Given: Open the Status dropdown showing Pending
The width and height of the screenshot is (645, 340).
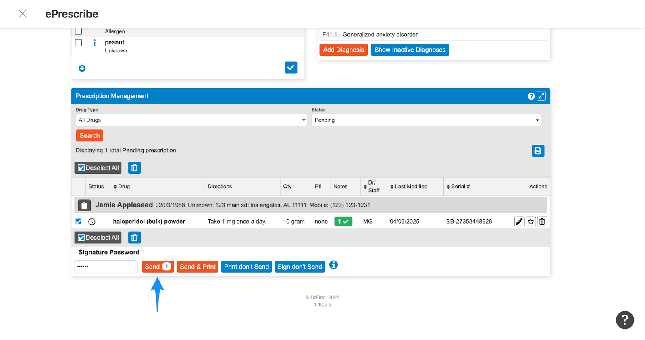Looking at the screenshot, I should [427, 120].
